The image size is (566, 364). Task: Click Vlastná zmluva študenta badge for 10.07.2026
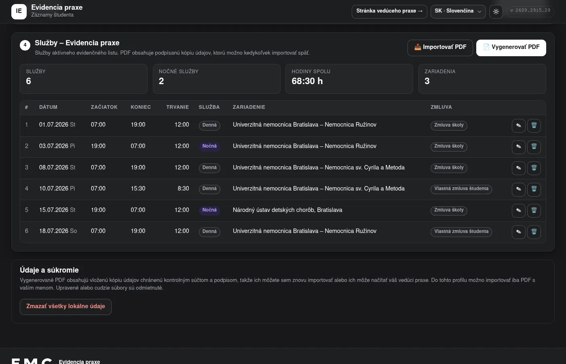(x=461, y=189)
